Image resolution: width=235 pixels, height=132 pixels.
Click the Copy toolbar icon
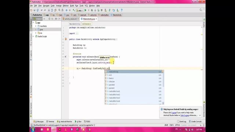click(52, 10)
